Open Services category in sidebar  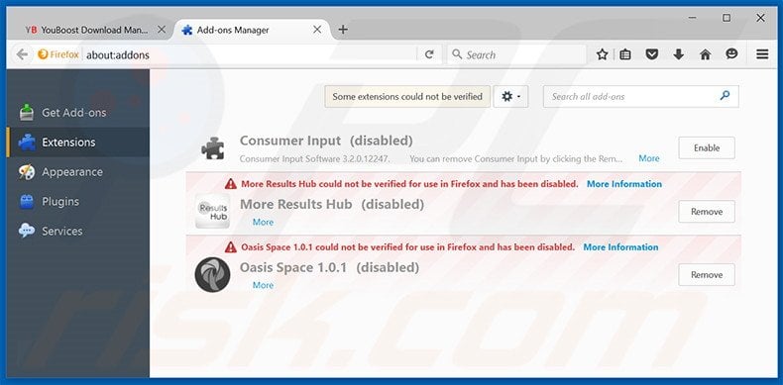[x=78, y=231]
